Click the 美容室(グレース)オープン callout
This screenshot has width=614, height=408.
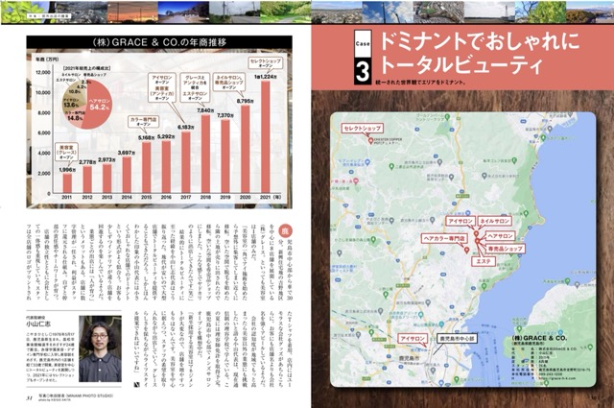pos(66,152)
